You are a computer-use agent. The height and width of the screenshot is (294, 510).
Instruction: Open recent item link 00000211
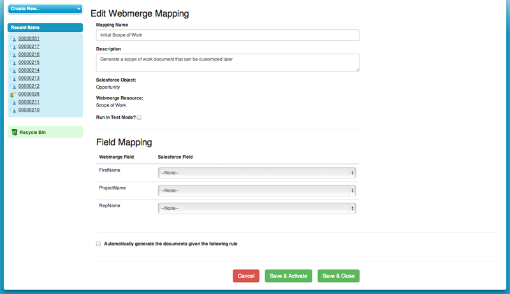click(29, 102)
